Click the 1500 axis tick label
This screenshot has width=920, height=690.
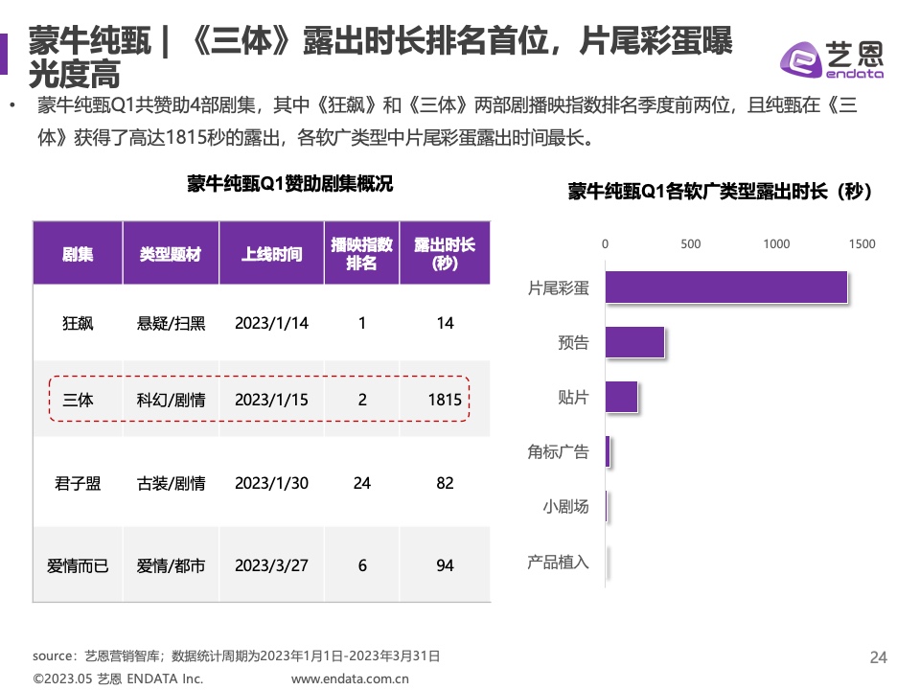(862, 244)
